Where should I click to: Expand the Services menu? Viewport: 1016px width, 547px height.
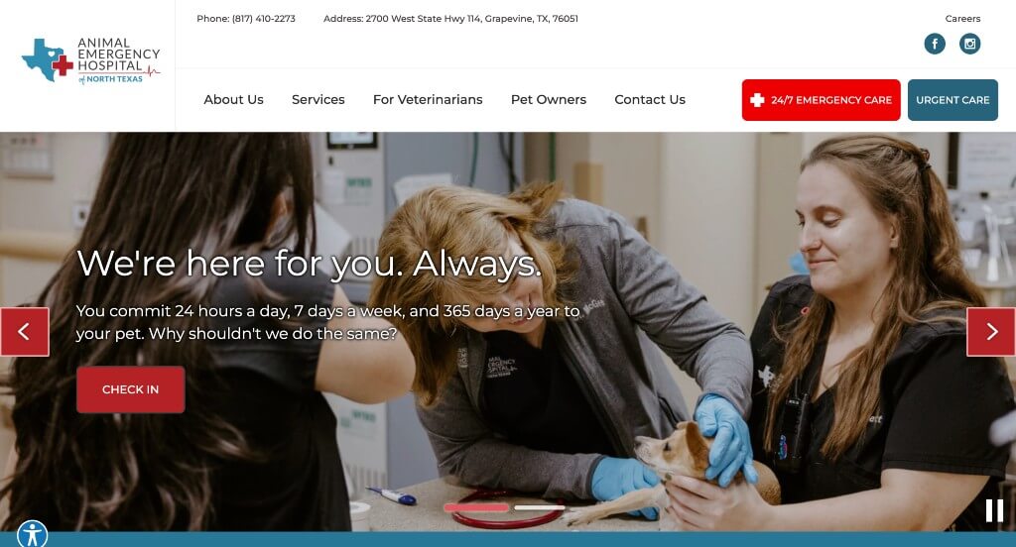pos(318,100)
